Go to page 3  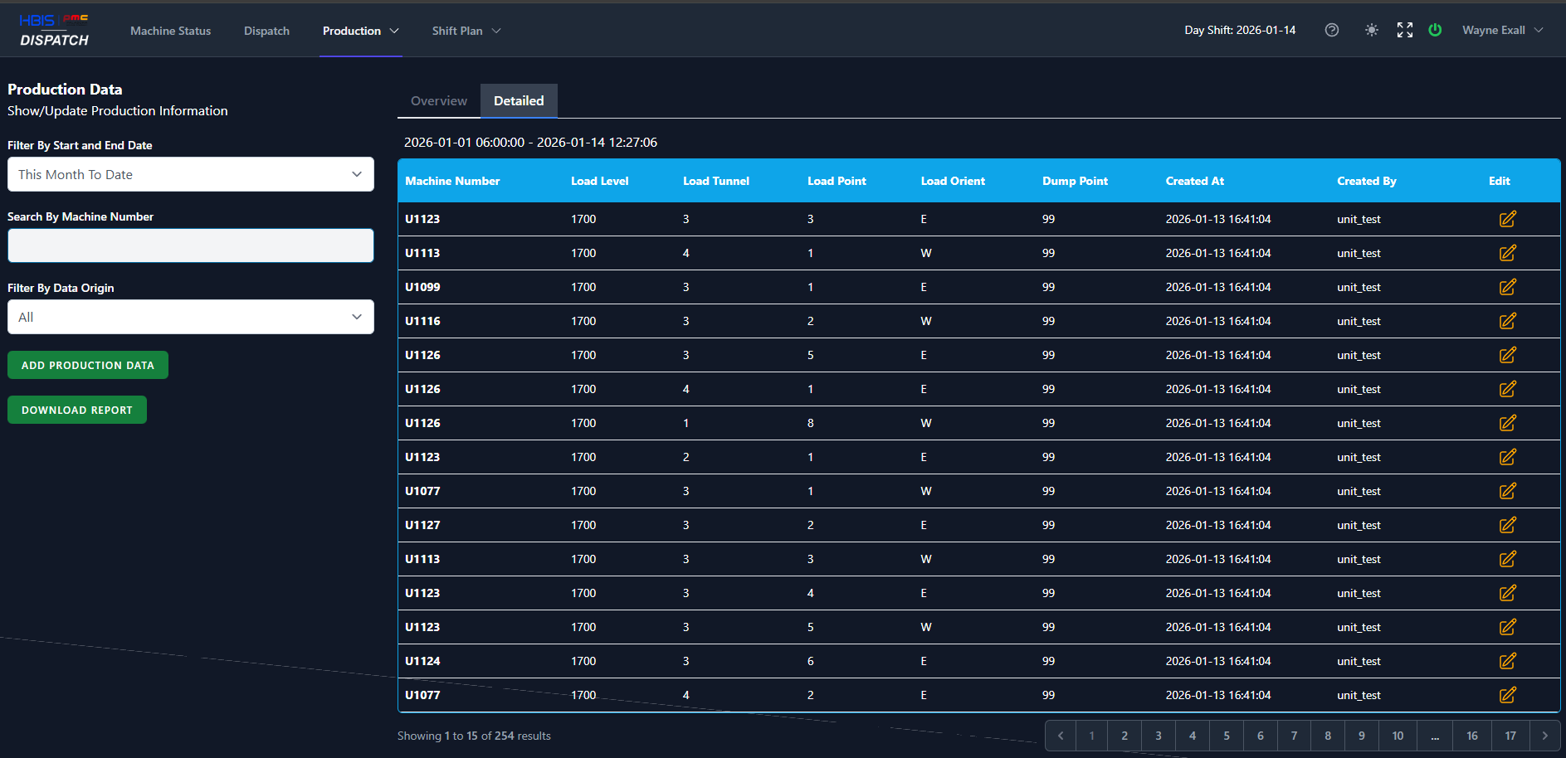[x=1159, y=736]
